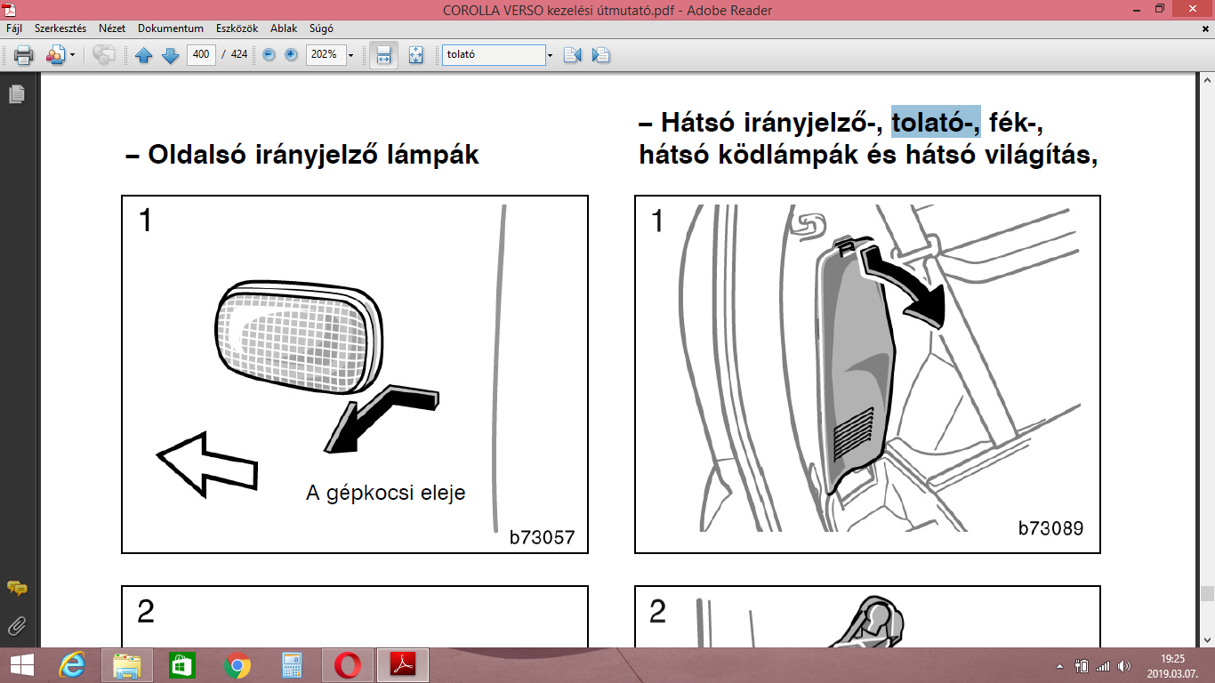1215x683 pixels.
Task: Open the zoom level dropdown arrow
Action: click(x=351, y=55)
